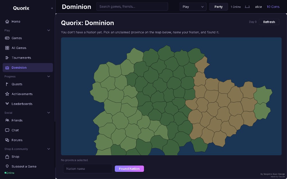Viewport: 287px width, 179px height.
Task: Click the Suggest a Game lightbulb icon
Action: coord(7,166)
